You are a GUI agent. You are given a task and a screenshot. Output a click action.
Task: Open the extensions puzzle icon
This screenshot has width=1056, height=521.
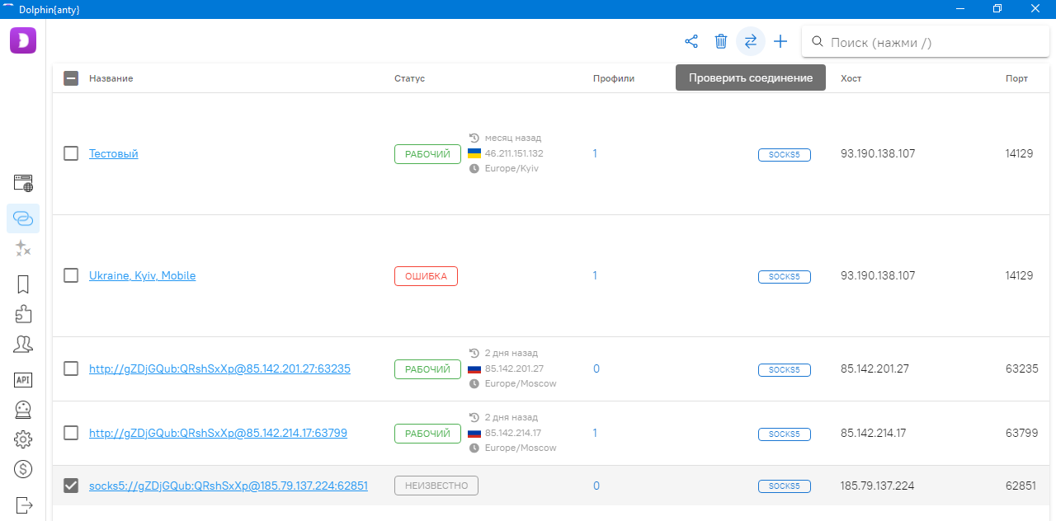[x=23, y=314]
